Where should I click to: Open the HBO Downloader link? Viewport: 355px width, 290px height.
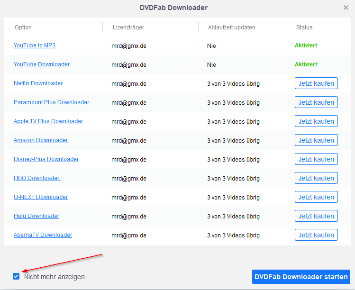(37, 178)
